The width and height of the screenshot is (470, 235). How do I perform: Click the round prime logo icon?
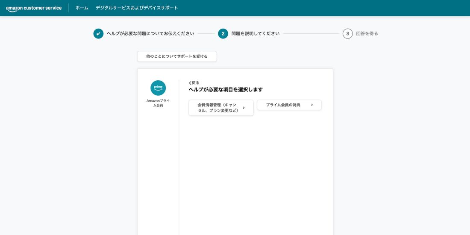pyautogui.click(x=158, y=88)
